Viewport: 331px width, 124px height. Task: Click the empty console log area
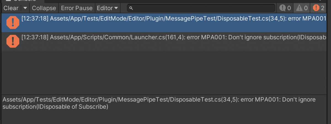click(x=164, y=72)
